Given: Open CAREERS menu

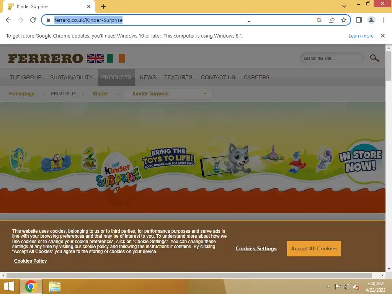Looking at the screenshot, I should [x=256, y=77].
